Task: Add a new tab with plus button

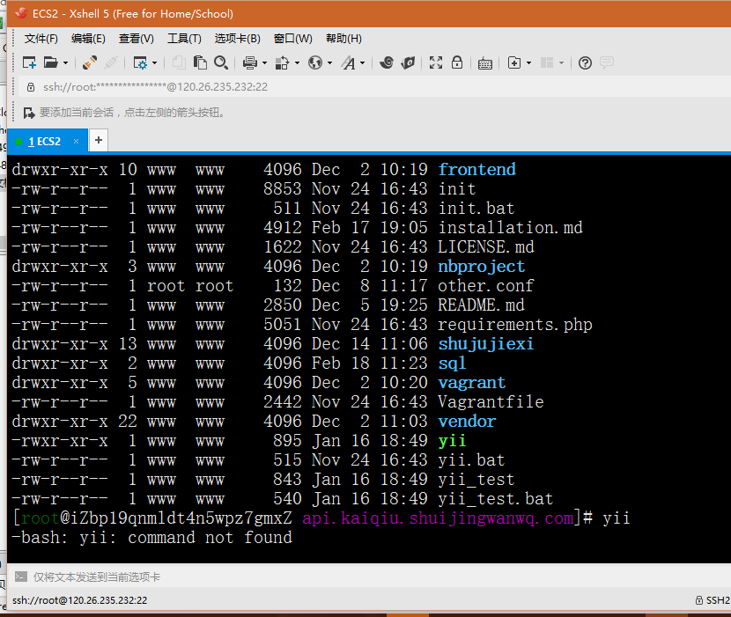Action: (99, 140)
